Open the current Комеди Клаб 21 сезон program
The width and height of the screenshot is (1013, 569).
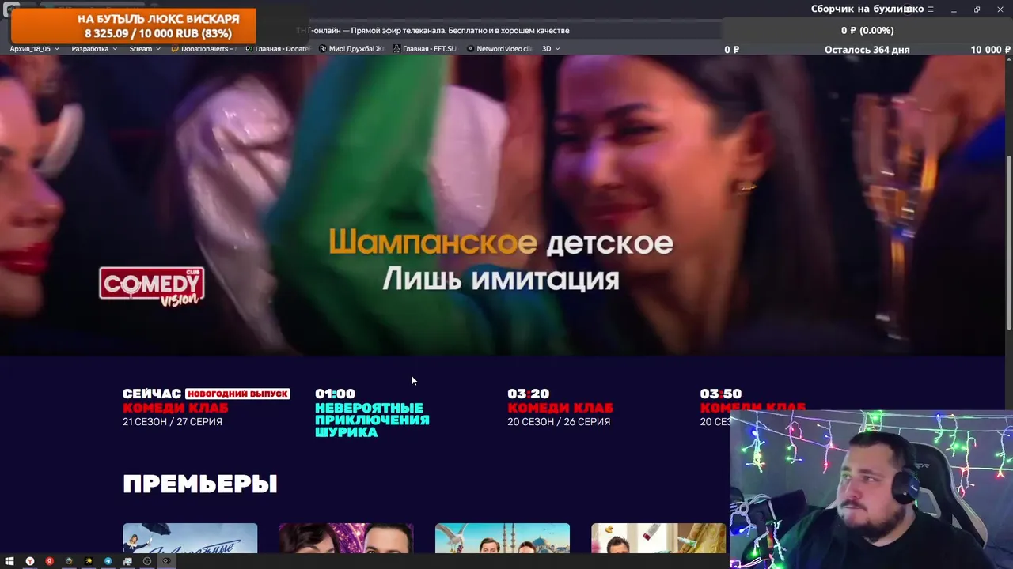[x=176, y=408]
